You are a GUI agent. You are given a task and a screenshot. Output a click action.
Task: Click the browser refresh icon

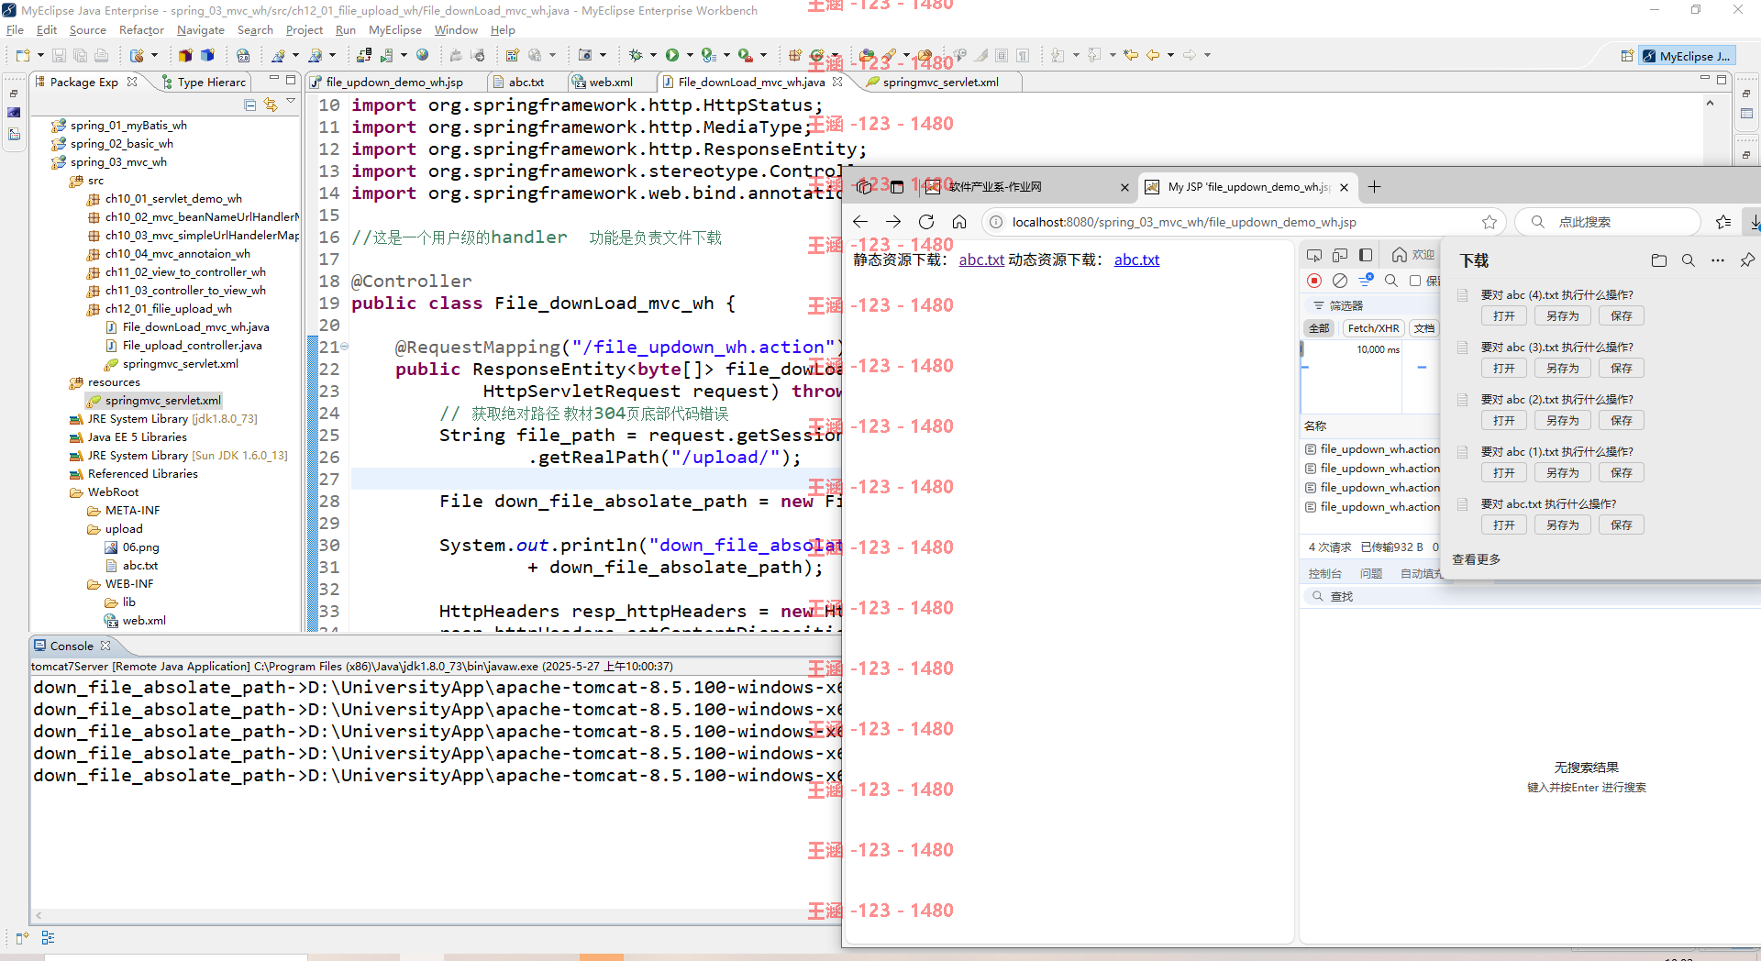[926, 222]
